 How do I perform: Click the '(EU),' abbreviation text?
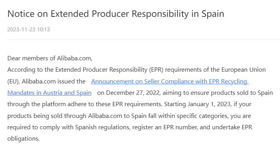tap(14, 81)
